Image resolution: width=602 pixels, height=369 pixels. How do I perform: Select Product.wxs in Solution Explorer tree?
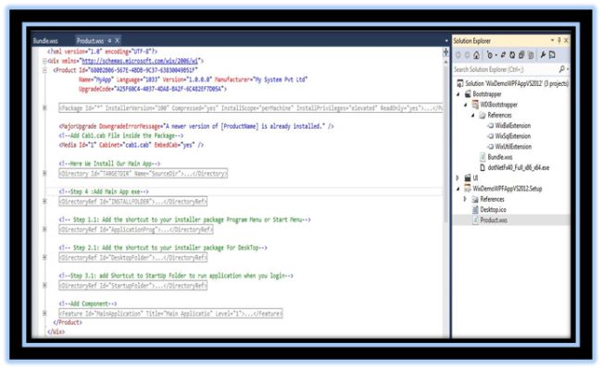494,220
